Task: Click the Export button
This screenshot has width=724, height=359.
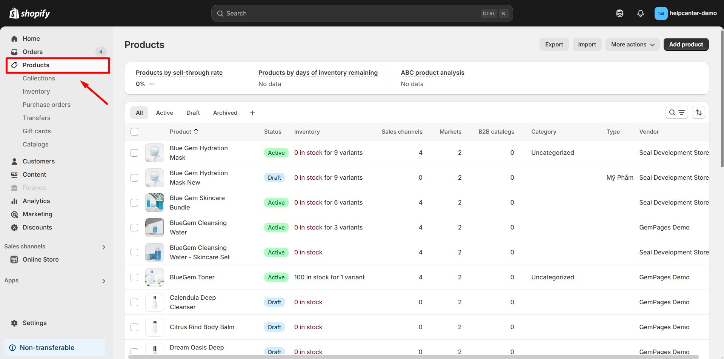Action: point(554,45)
